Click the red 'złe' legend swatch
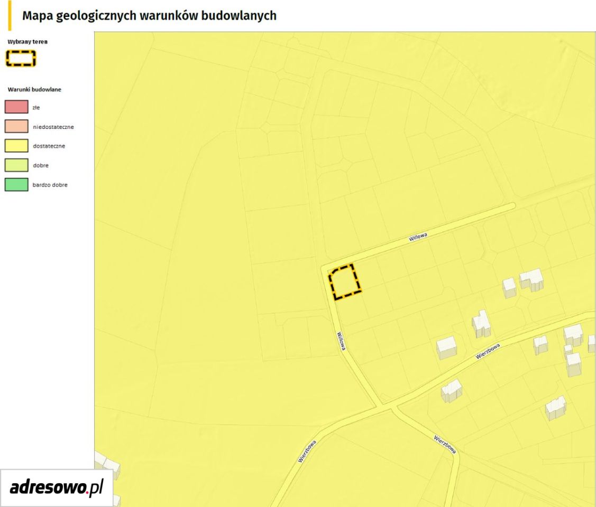 [x=16, y=107]
